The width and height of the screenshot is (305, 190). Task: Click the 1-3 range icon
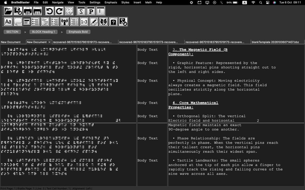[84, 22]
